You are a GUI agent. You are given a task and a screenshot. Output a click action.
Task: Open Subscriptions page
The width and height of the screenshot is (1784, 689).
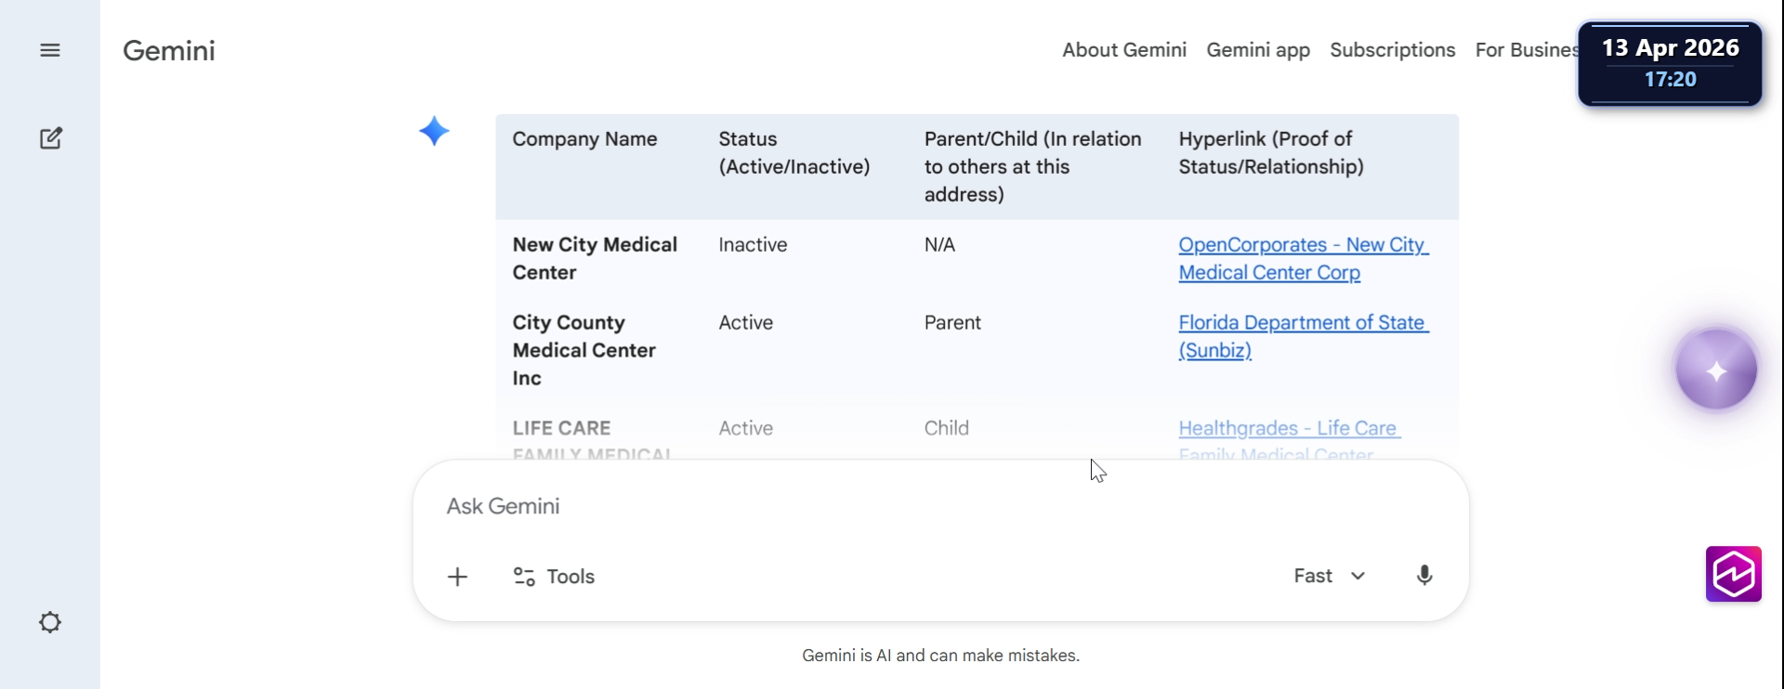[1393, 50]
